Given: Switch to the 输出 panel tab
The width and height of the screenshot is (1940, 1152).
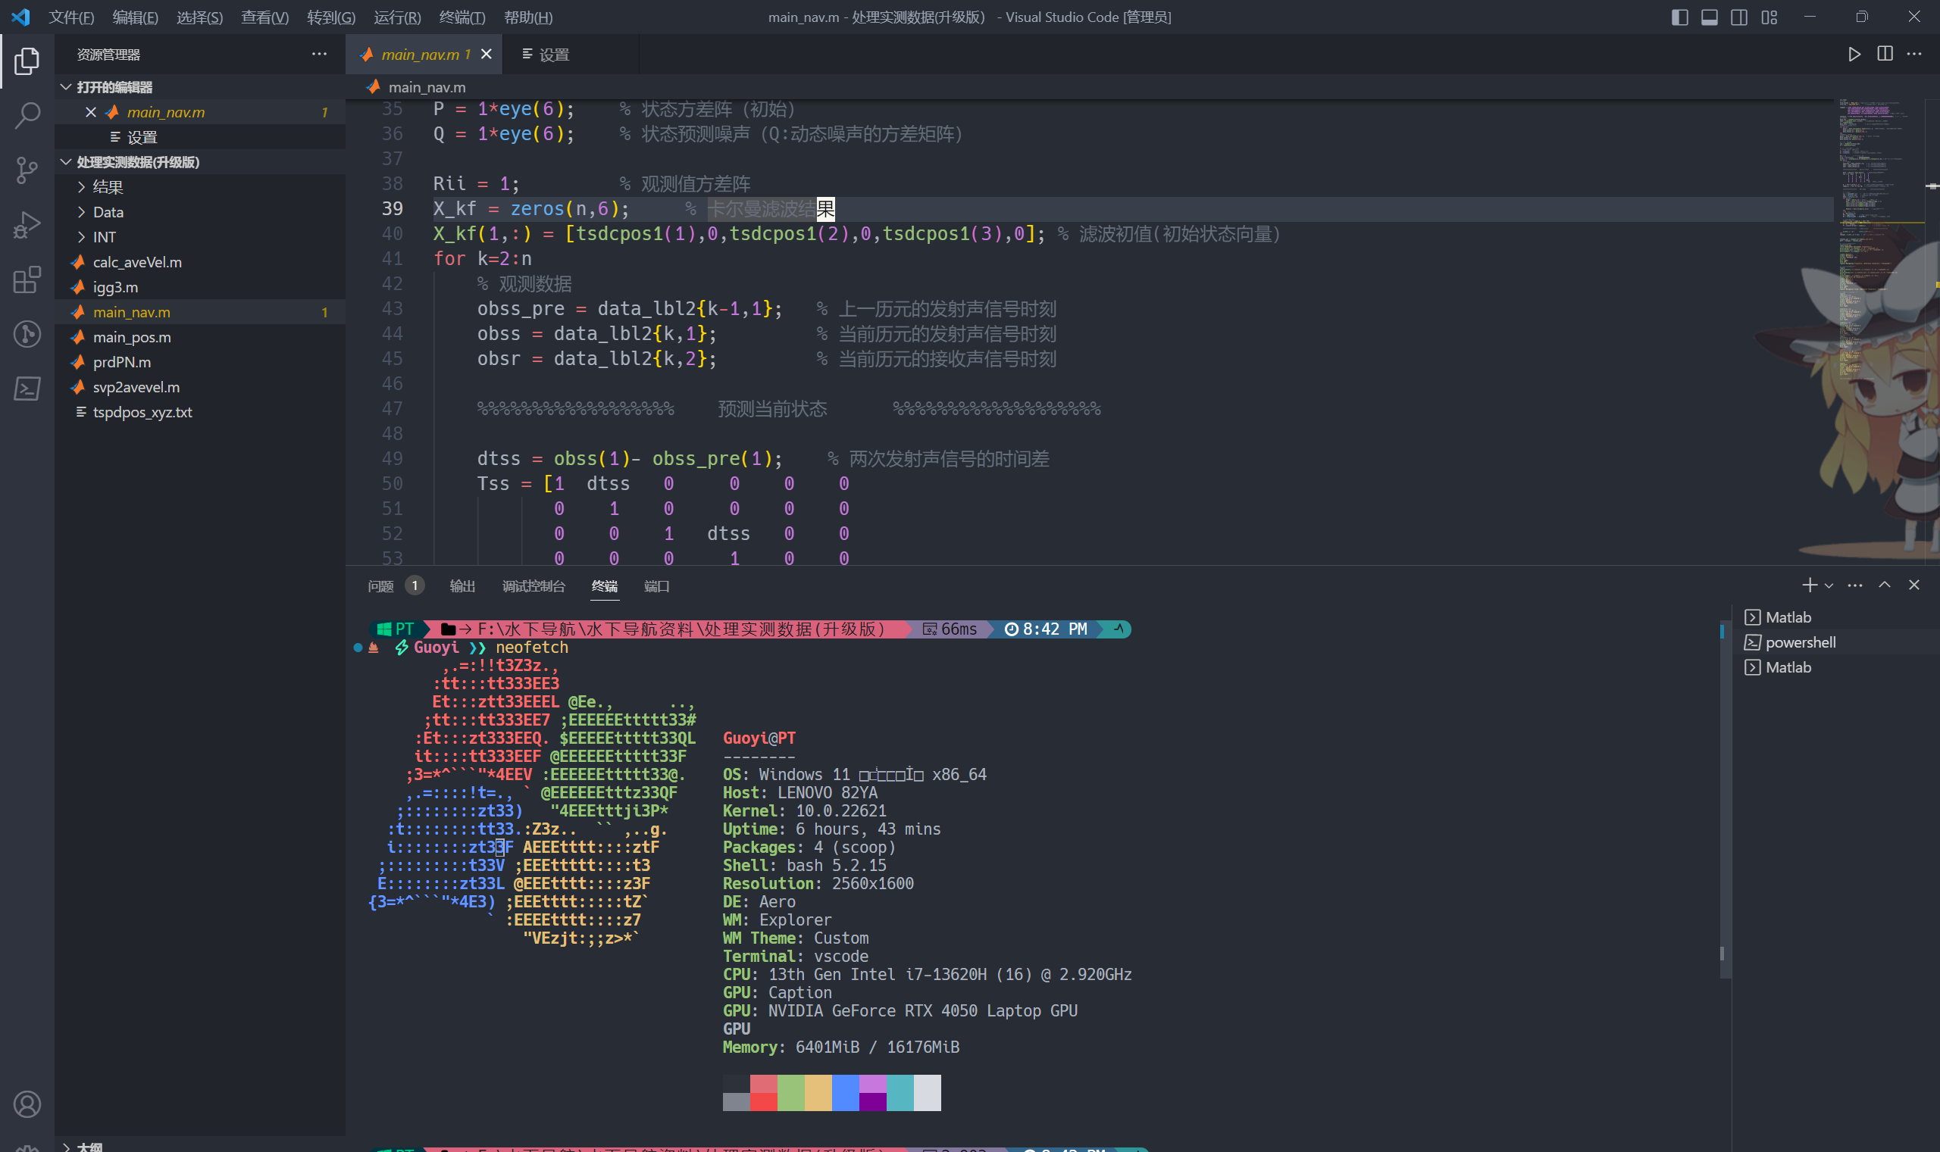Looking at the screenshot, I should click(x=462, y=586).
